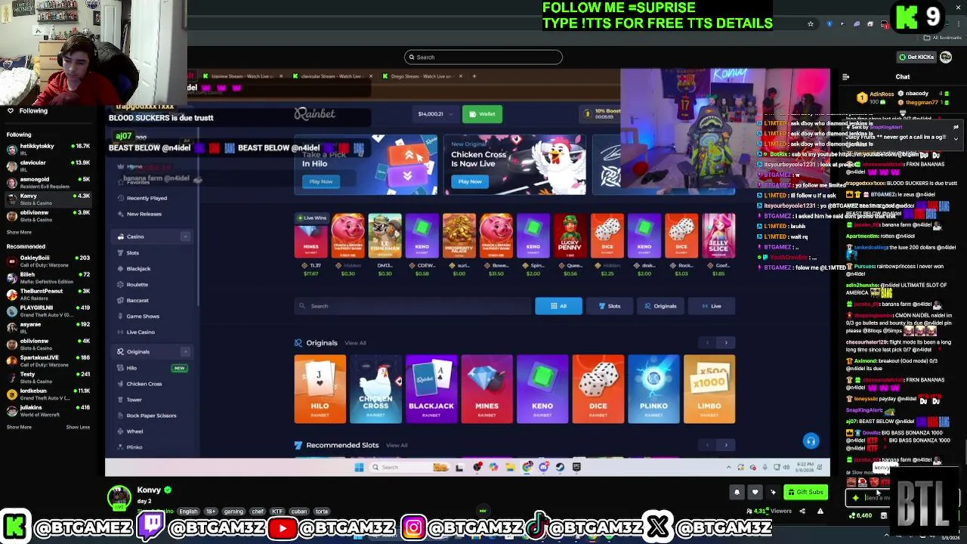Screen dimensions: 967x544
Task: Click the Mines live win thumbnail
Action: 310,236
